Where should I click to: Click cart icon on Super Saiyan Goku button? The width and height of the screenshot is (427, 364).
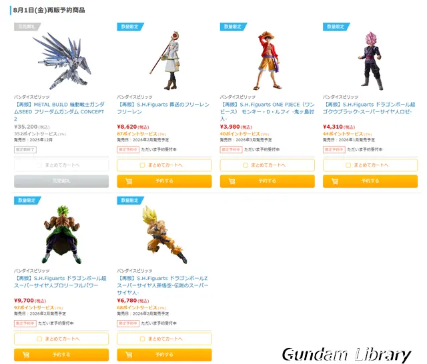click(129, 355)
